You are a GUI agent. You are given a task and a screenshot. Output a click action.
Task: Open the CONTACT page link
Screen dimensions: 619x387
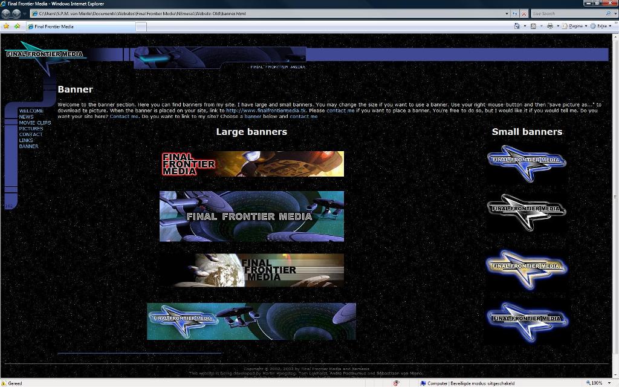click(x=30, y=135)
